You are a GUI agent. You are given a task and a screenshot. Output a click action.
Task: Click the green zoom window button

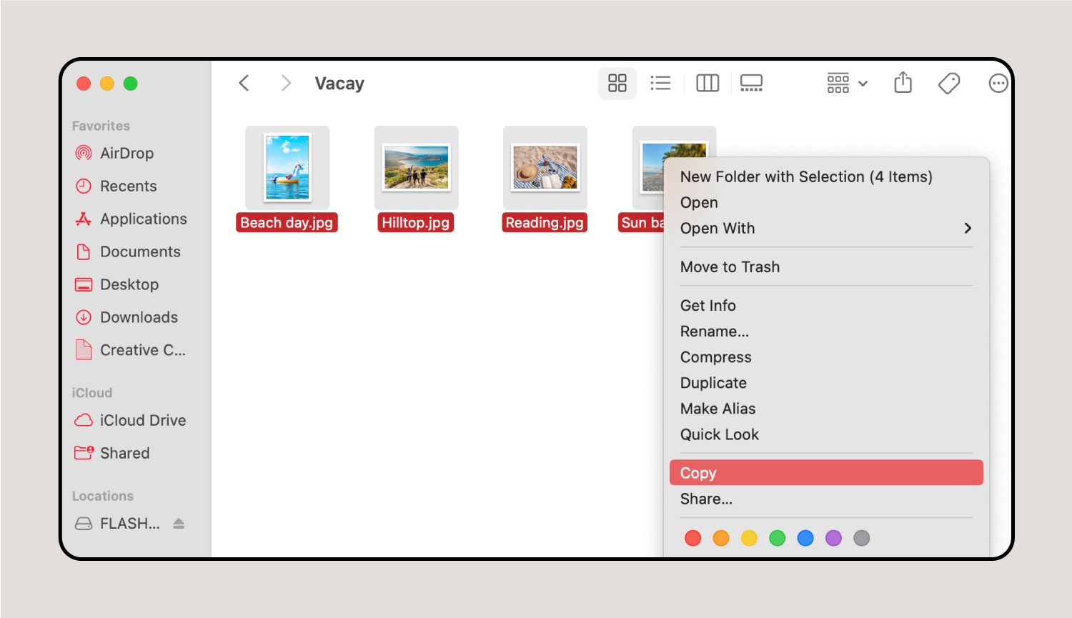[130, 84]
